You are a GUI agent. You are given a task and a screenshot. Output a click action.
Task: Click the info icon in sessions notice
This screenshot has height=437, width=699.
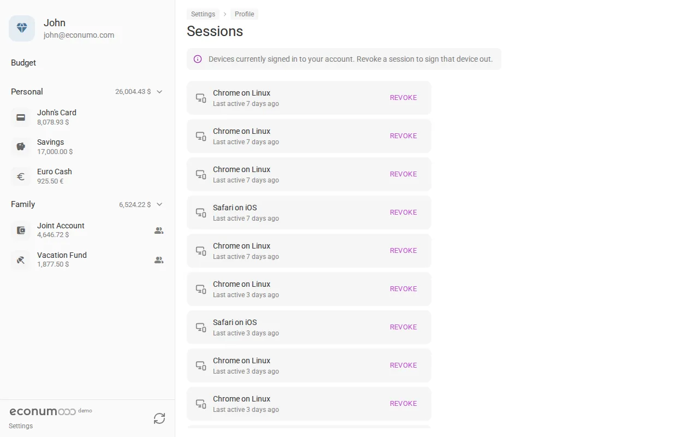pyautogui.click(x=198, y=59)
